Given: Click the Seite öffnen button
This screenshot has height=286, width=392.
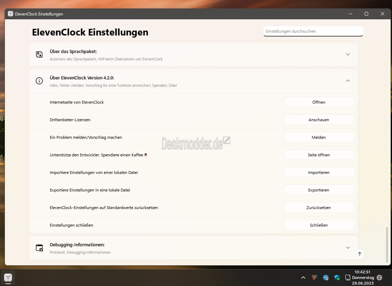Looking at the screenshot, I should coord(319,155).
